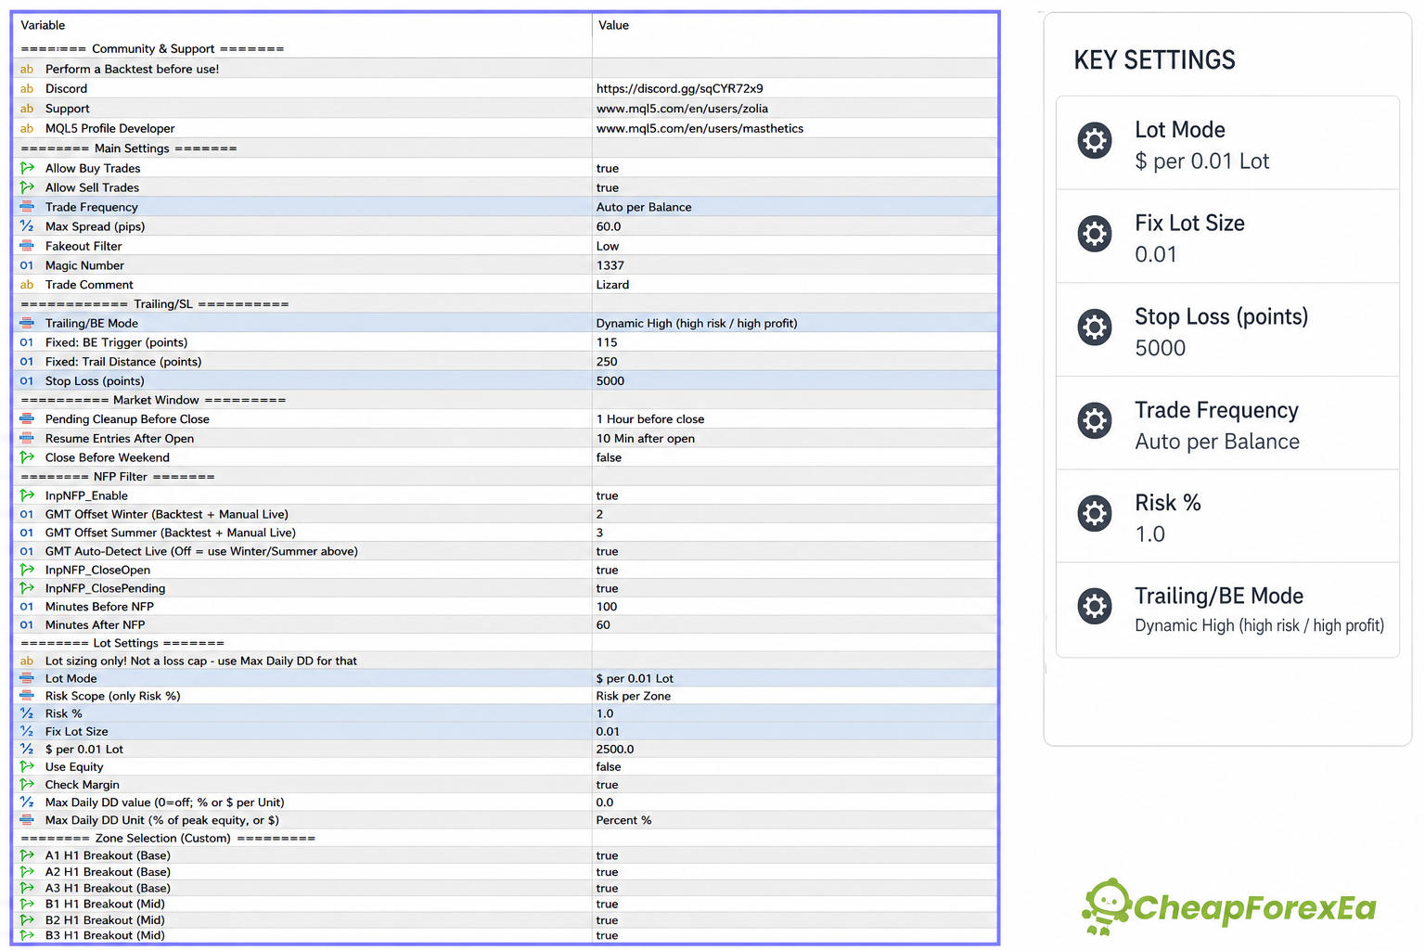Viewport: 1425px width, 950px height.
Task: Click the gear icon beside Lot Mode
Action: point(1095,140)
